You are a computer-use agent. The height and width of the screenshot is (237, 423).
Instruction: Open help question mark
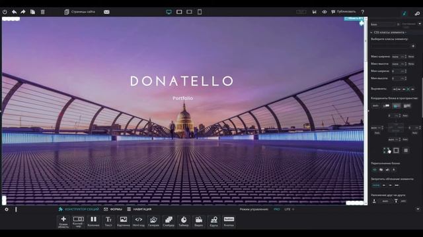point(363,12)
